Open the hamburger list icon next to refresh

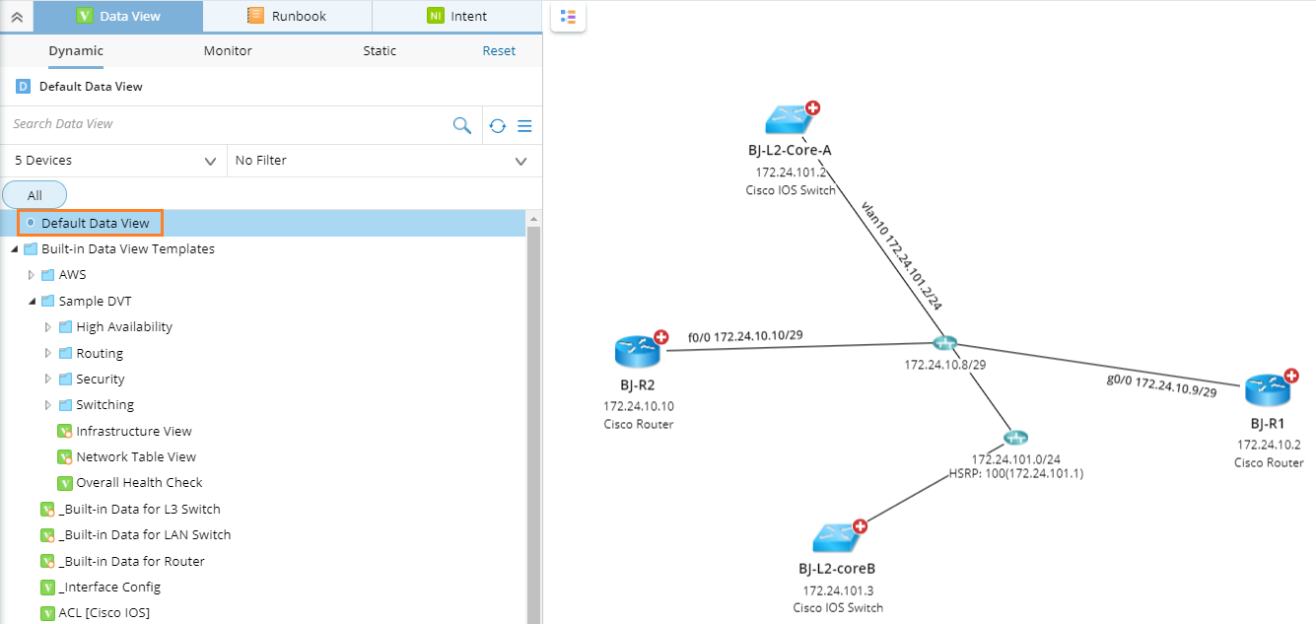pos(524,125)
